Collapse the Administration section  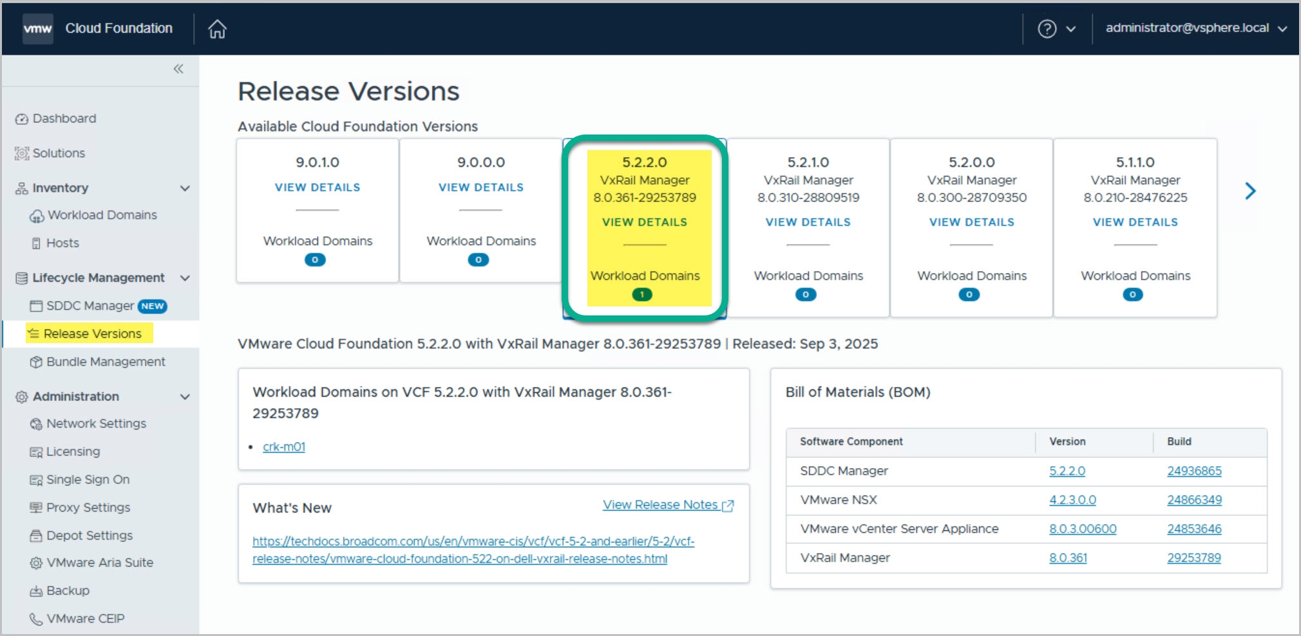coord(185,397)
